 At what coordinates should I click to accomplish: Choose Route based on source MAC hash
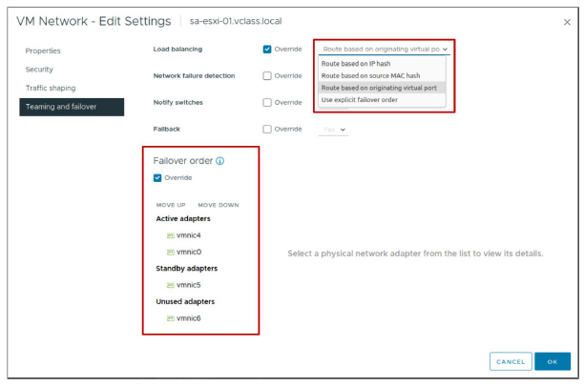371,75
